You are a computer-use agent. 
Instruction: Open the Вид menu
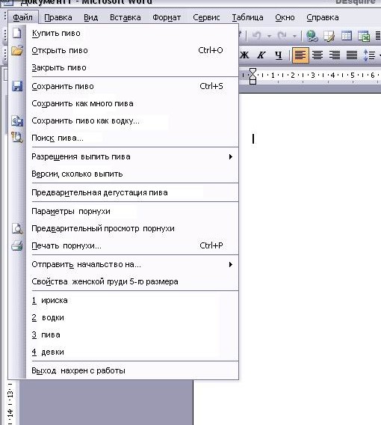90,17
